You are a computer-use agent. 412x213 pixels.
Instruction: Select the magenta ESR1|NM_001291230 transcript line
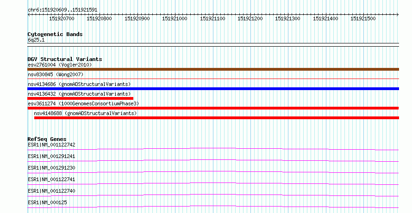click(213, 172)
